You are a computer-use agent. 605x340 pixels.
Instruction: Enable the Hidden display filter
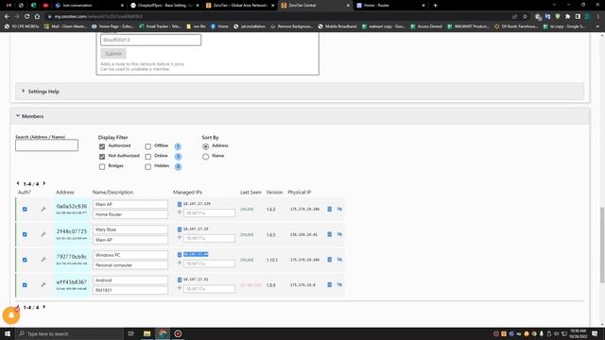148,166
